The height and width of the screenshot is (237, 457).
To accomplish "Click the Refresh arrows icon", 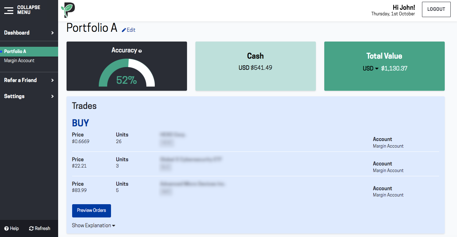I will click(x=31, y=229).
